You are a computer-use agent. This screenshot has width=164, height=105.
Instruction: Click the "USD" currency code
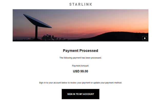pos(76,71)
